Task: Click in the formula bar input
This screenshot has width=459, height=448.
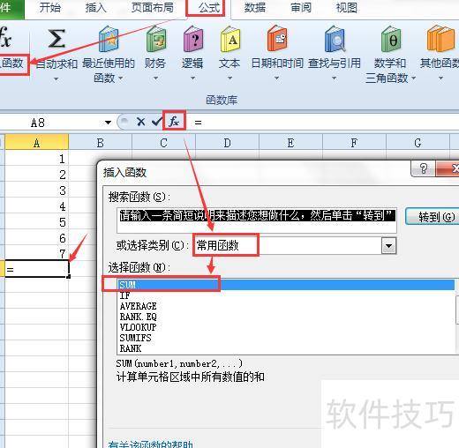Action: pos(324,122)
